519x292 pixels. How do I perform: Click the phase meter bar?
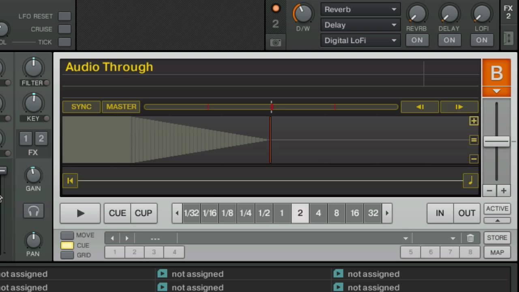click(271, 107)
